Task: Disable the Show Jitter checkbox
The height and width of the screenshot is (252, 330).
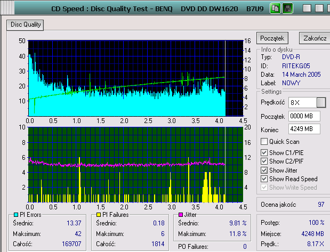Action: pyautogui.click(x=264, y=170)
